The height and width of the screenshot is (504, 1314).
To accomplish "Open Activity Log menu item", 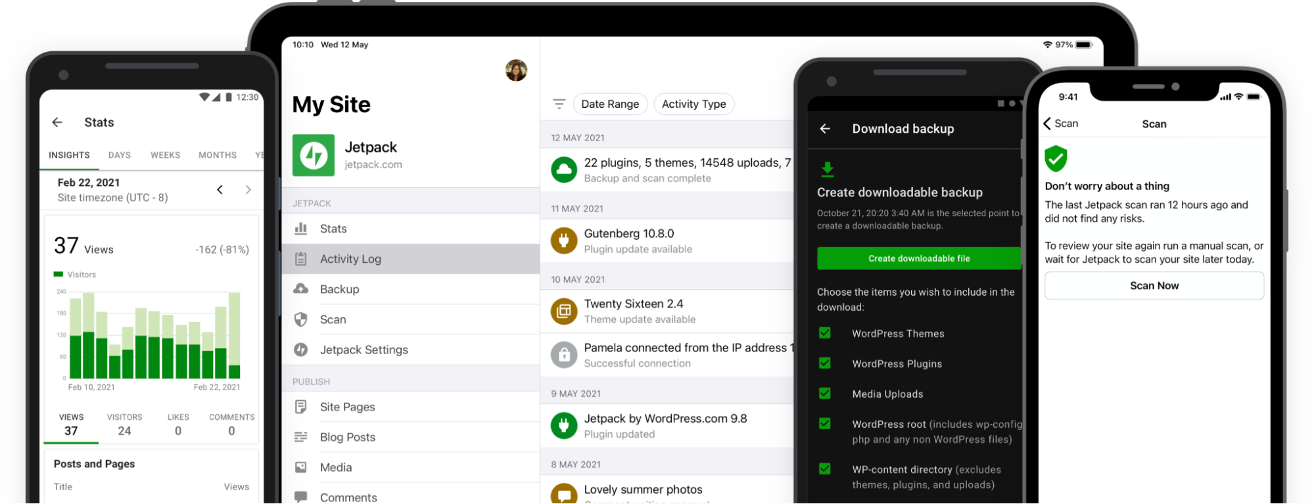I will 411,259.
